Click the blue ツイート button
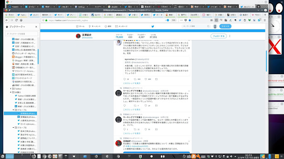Image resolution: width=284 pixels, height=159 pixels. (x=225, y=26)
